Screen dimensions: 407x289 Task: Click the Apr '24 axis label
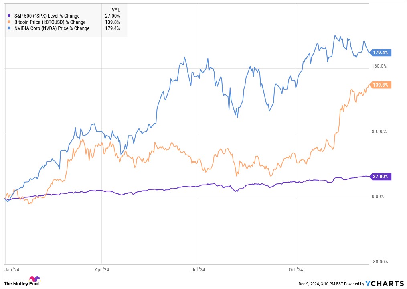pyautogui.click(x=102, y=269)
